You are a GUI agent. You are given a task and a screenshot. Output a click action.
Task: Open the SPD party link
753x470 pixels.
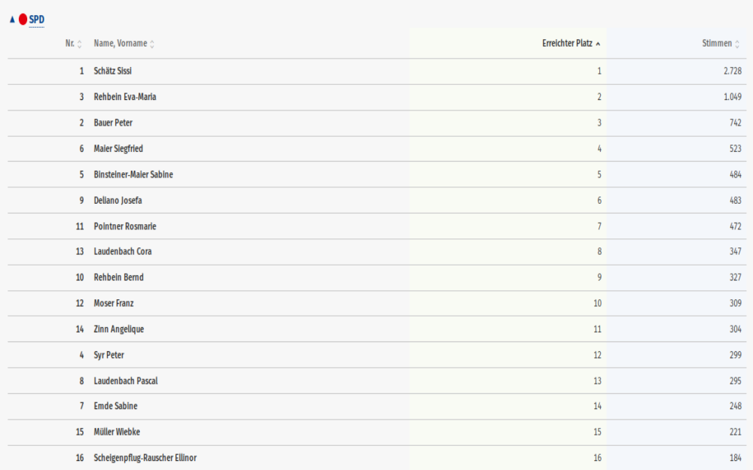pyautogui.click(x=36, y=20)
